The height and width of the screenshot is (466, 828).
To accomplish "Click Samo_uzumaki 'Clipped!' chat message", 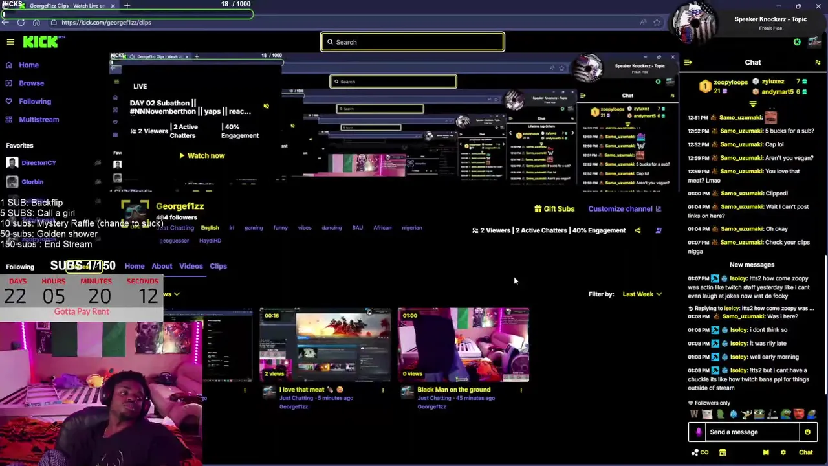I will tap(738, 194).
